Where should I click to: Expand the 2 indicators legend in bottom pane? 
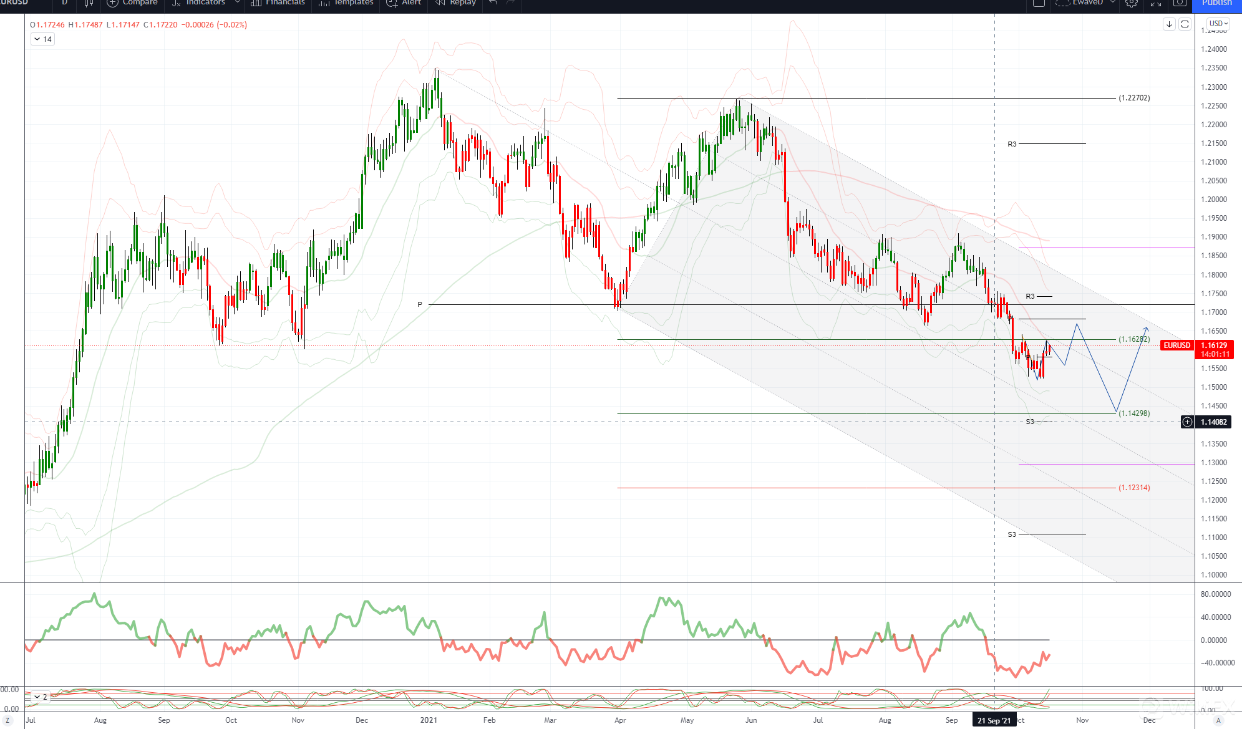pos(37,697)
